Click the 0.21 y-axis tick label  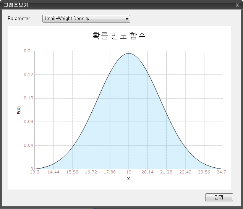click(28, 51)
